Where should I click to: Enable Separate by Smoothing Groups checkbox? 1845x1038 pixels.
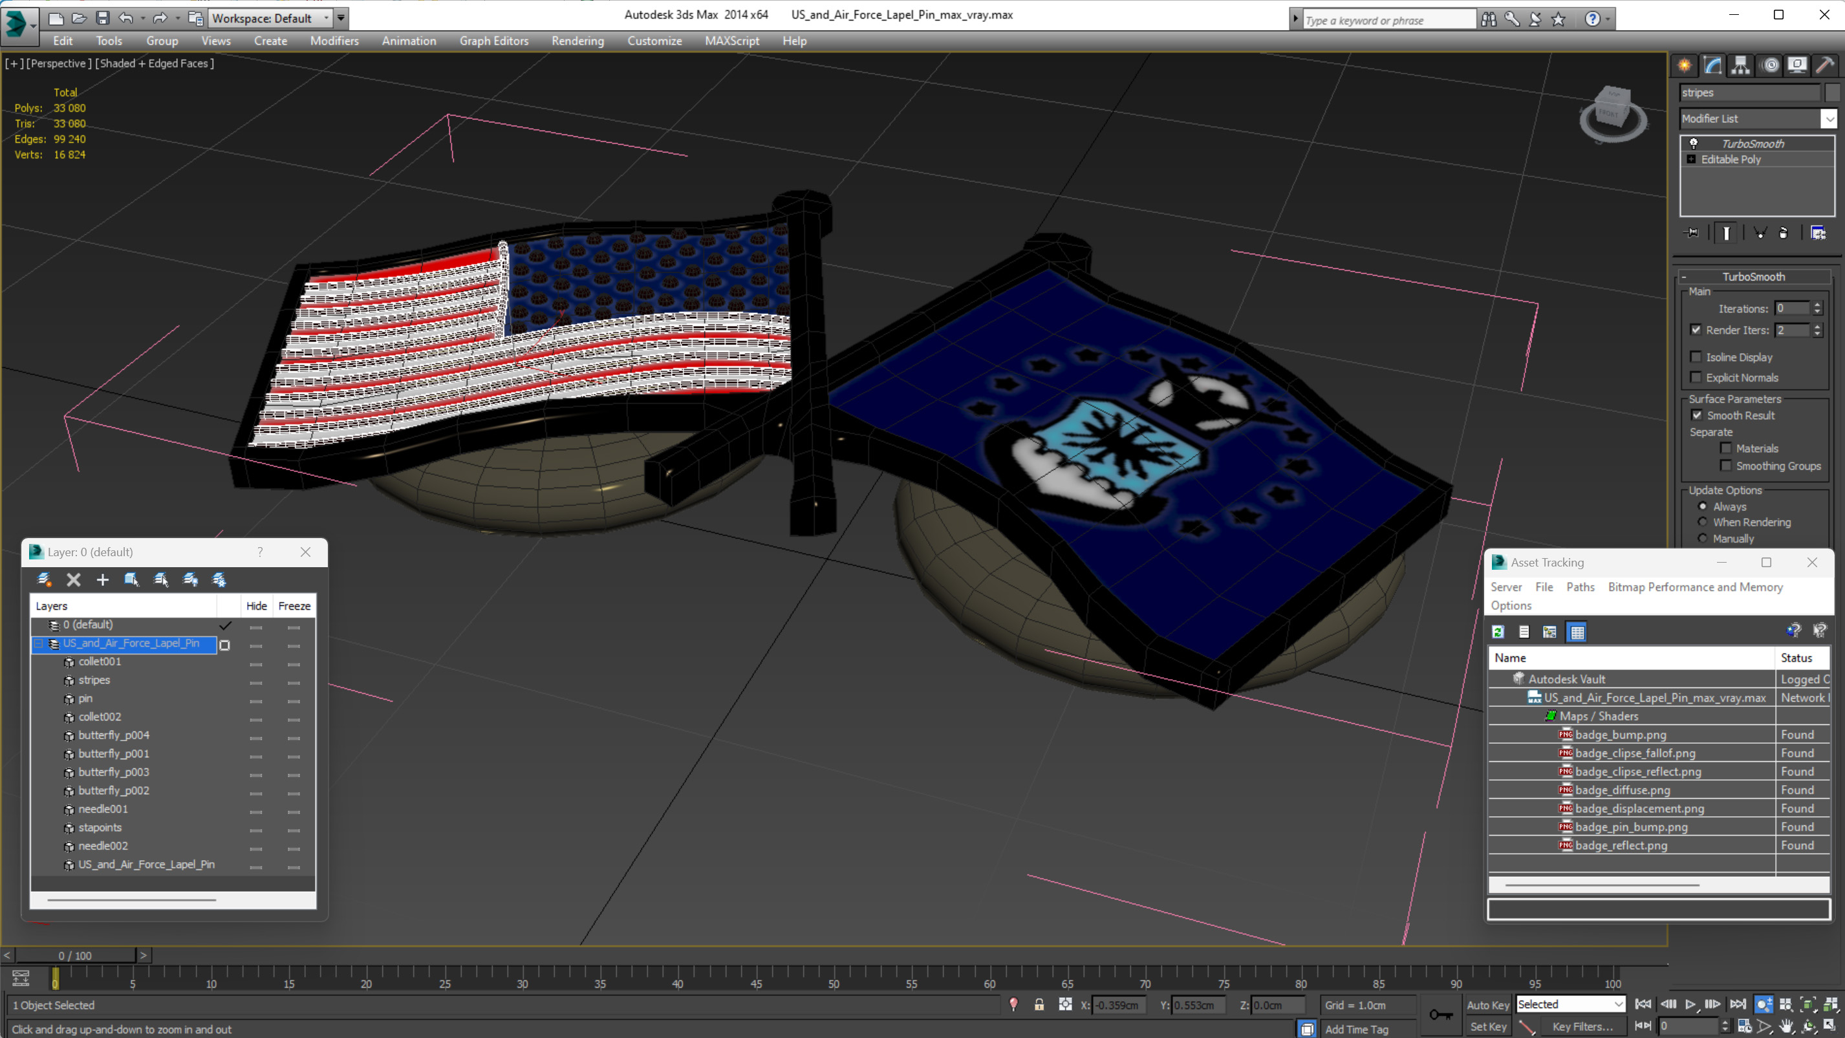click(x=1726, y=466)
